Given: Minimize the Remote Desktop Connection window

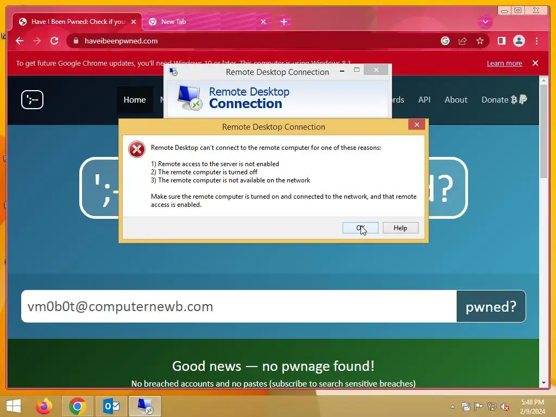Looking at the screenshot, I should [342, 71].
